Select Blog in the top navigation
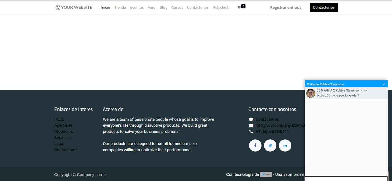 pyautogui.click(x=163, y=7)
